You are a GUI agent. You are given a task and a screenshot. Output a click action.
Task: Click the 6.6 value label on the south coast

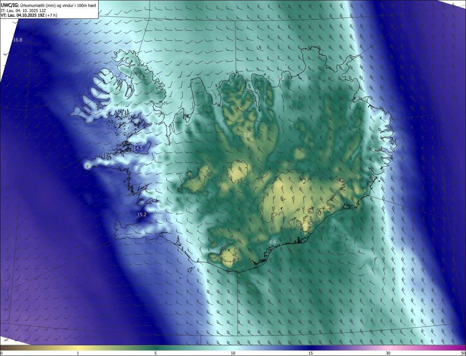(273, 242)
